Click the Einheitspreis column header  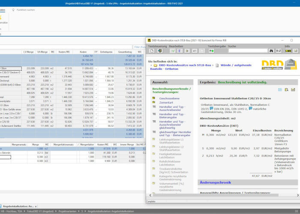click(106, 52)
